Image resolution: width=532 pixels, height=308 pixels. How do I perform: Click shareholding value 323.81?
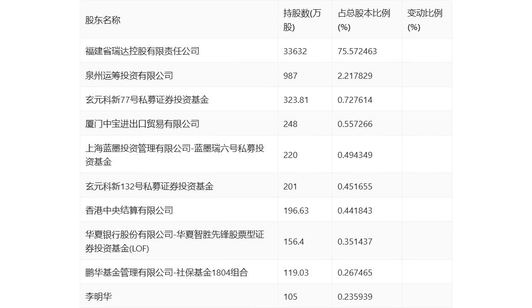(295, 100)
